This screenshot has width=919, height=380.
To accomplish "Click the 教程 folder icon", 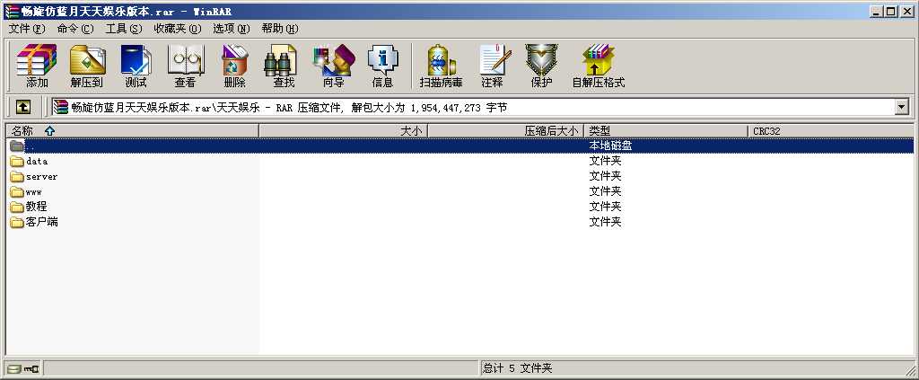I will point(17,207).
